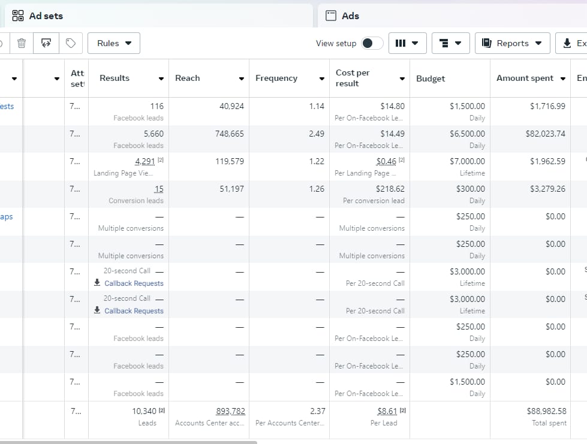Click the Ad sets grid icon

click(x=17, y=16)
